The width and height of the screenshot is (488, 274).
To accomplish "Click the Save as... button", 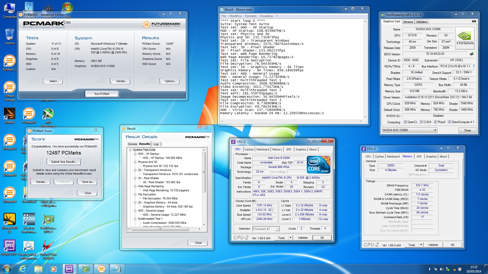I will (x=88, y=182).
